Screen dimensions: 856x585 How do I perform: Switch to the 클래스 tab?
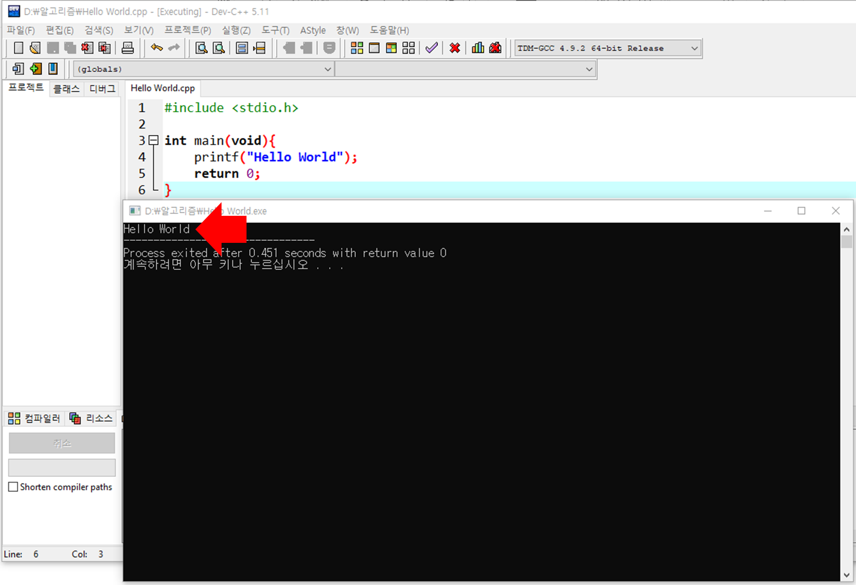tap(67, 89)
